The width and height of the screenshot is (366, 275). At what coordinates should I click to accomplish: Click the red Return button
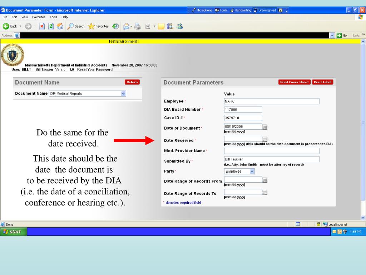132,82
